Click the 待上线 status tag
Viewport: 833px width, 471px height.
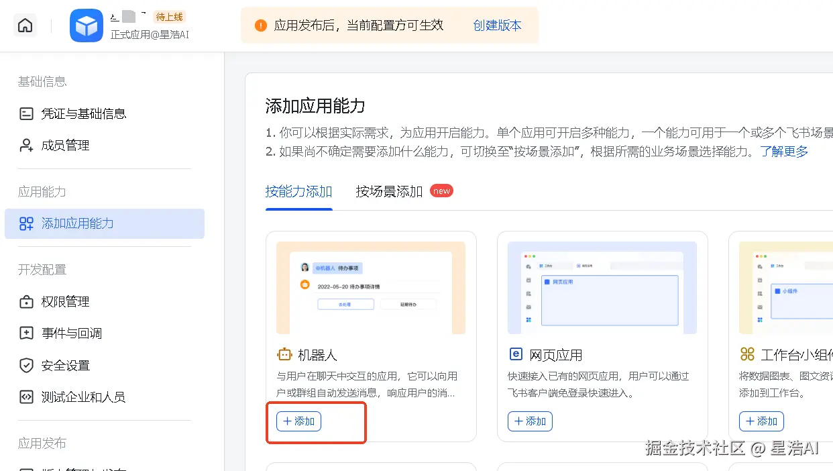tap(169, 17)
